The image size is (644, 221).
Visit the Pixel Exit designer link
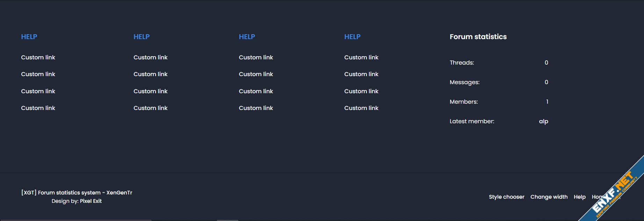point(91,201)
